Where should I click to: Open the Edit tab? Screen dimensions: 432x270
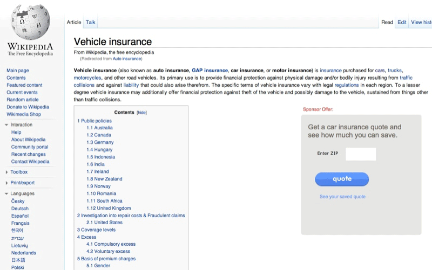click(402, 22)
